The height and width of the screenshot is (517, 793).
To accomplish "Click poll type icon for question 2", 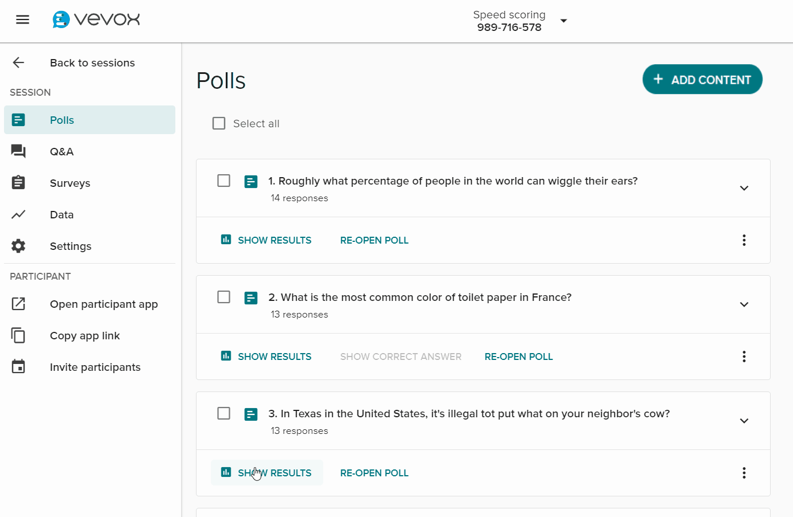I will click(x=251, y=298).
